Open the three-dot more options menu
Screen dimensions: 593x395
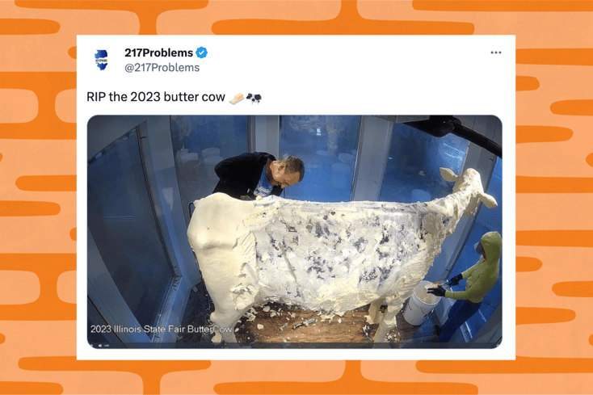click(x=496, y=53)
